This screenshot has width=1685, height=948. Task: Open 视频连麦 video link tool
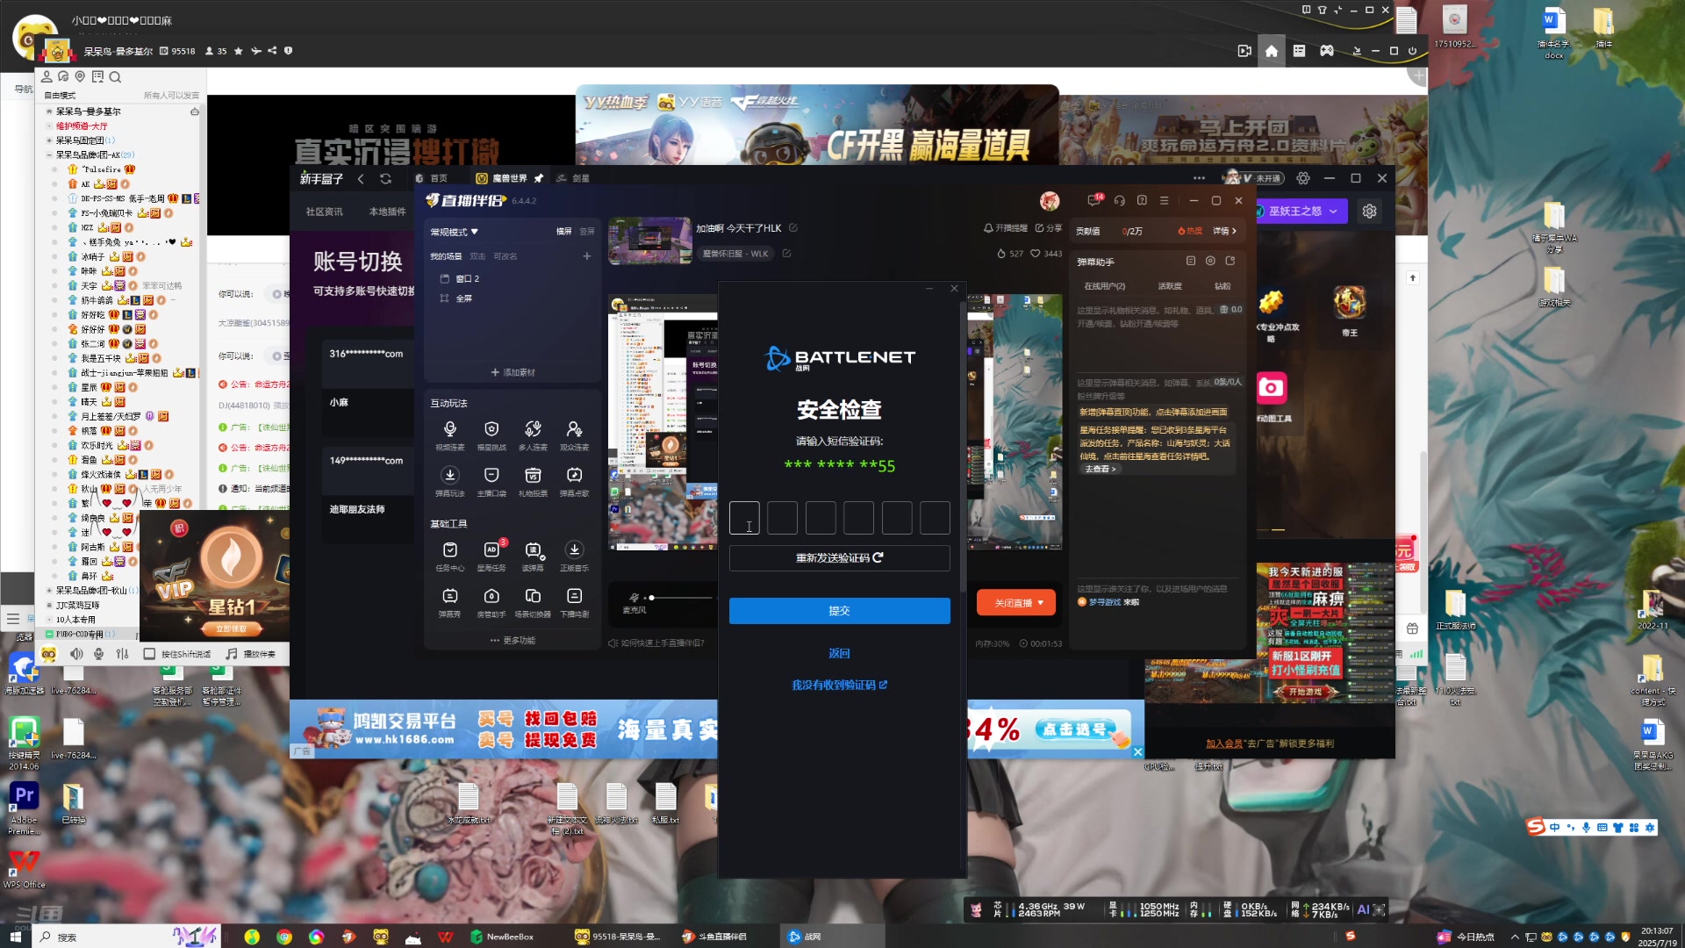pos(449,434)
